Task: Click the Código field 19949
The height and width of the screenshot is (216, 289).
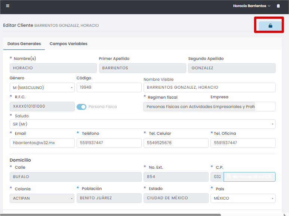Action: coord(109,88)
